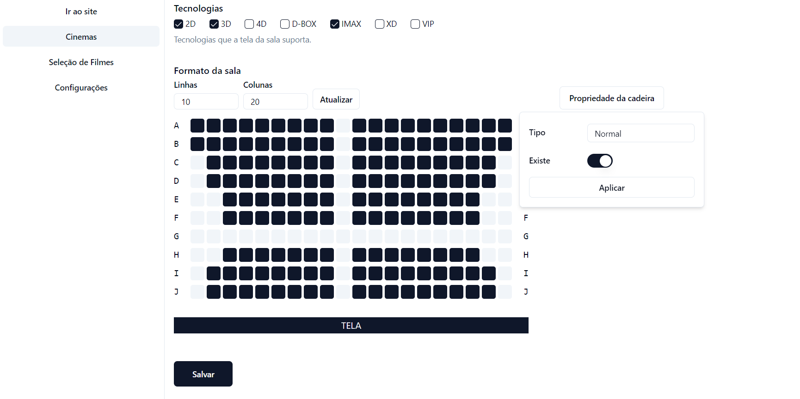Open Seleção de Filmes in sidebar
The width and height of the screenshot is (800, 399).
coord(81,62)
